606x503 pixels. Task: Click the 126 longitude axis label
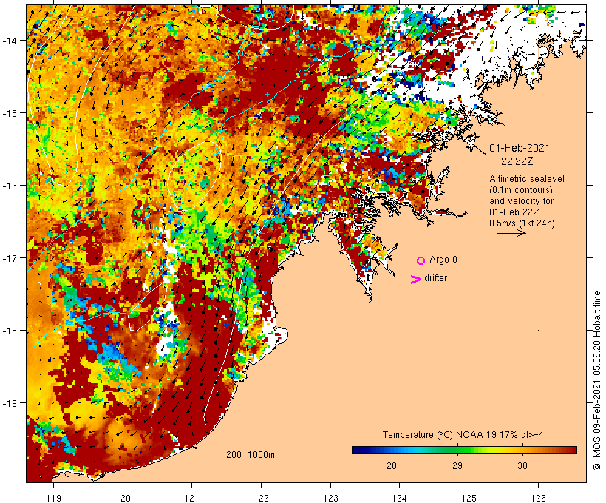point(538,498)
